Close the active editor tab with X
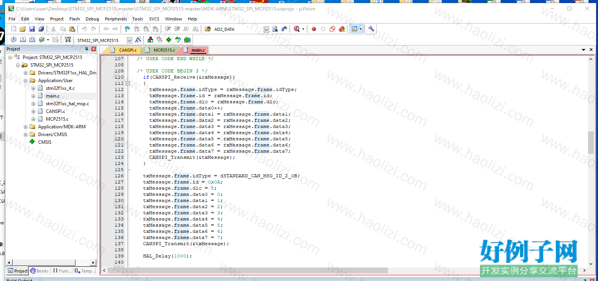The height and width of the screenshot is (281, 598). [x=591, y=50]
